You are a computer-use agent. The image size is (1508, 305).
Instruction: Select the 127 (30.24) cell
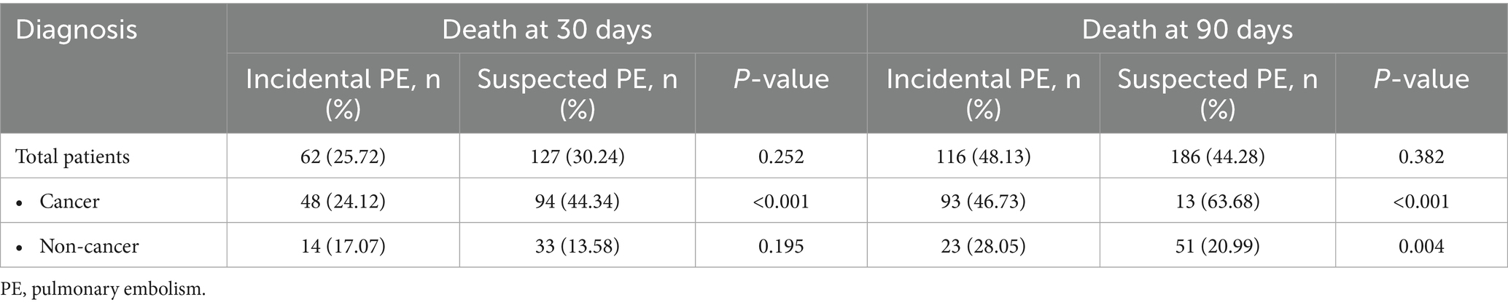(577, 157)
